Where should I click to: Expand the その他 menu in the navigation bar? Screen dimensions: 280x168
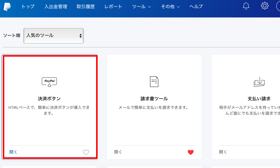click(170, 6)
